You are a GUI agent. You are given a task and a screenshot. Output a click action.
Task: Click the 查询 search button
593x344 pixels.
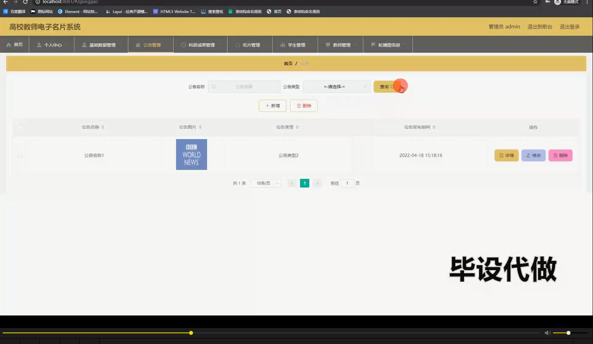384,86
